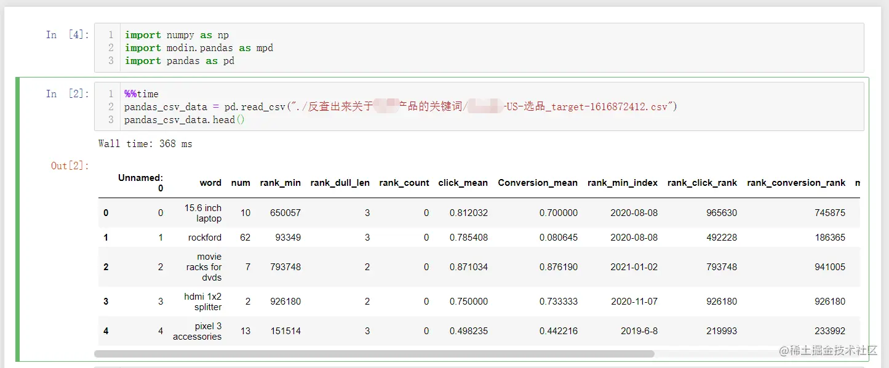This screenshot has width=889, height=368.
Task: Click the rank_conversion_rank value 186365
Action: pyautogui.click(x=829, y=238)
